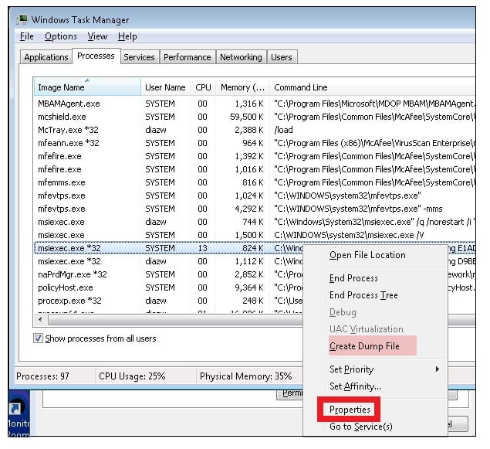490x449 pixels.
Task: Click the process list horizontal scrollbar track
Action: coord(175,319)
